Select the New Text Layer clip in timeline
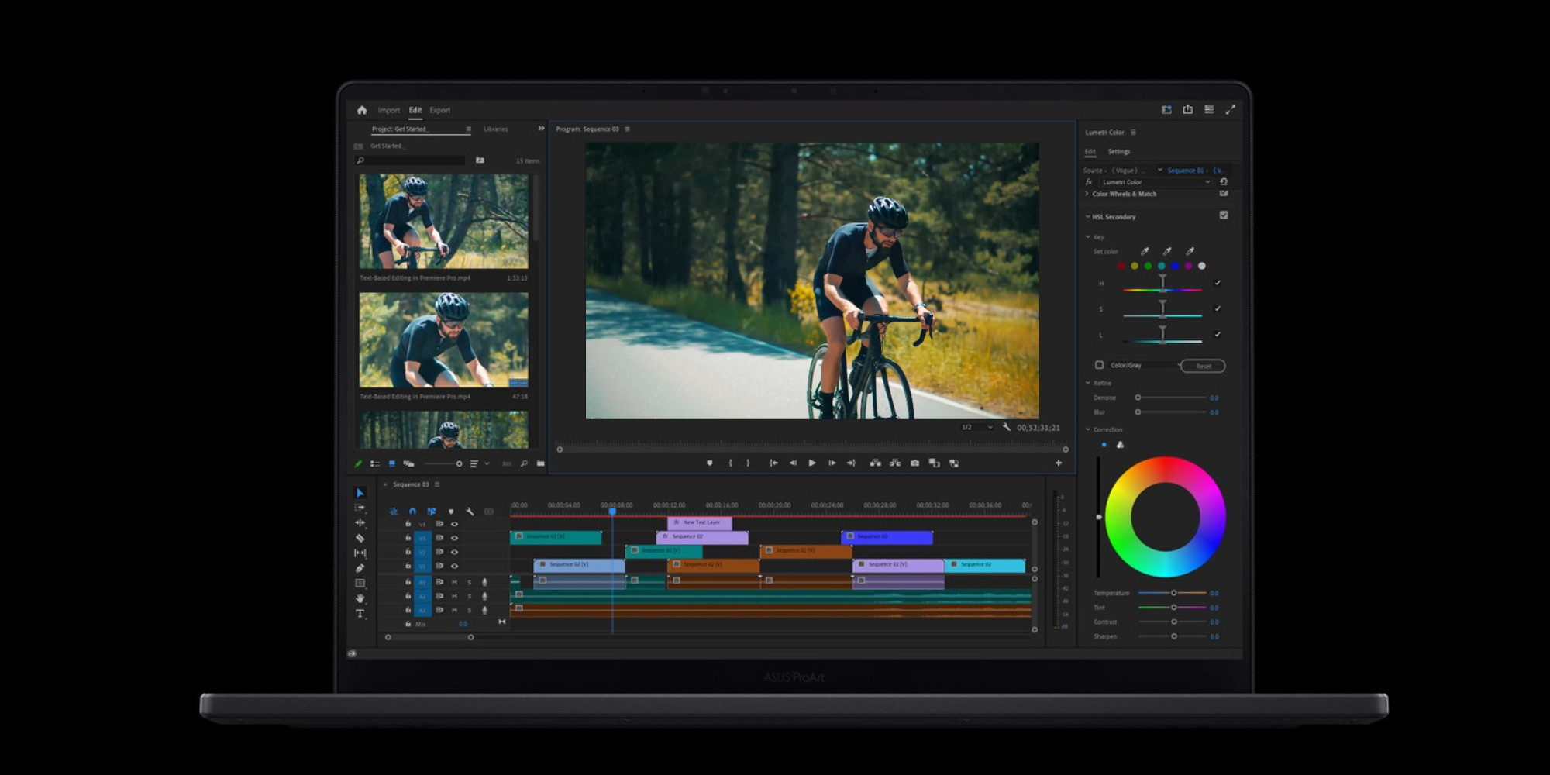This screenshot has width=1550, height=775. click(700, 522)
